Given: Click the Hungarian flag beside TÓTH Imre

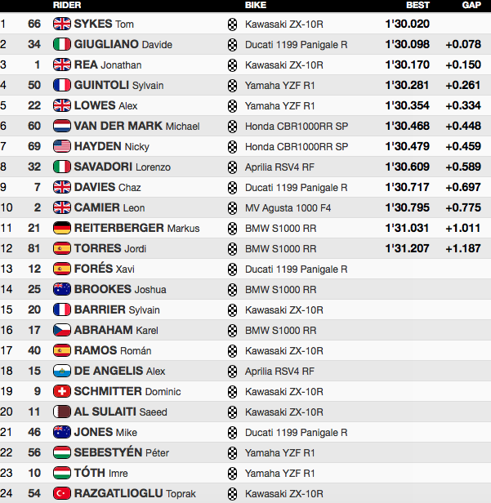Looking at the screenshot, I should tap(61, 473).
